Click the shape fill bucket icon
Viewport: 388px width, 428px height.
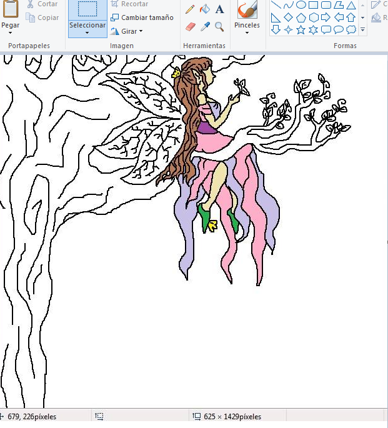(376, 17)
